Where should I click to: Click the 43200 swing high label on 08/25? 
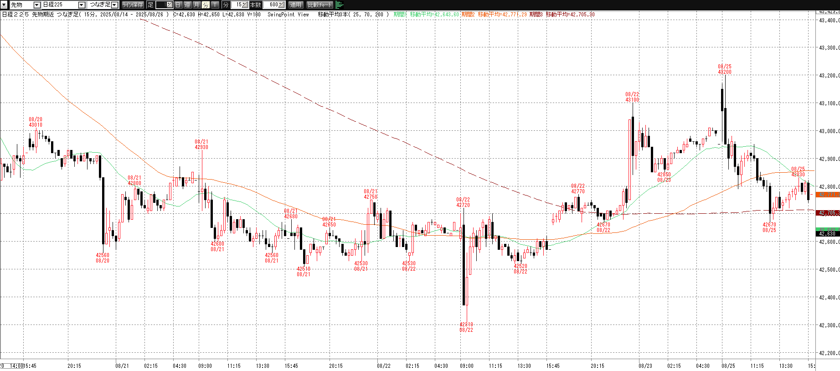(725, 72)
